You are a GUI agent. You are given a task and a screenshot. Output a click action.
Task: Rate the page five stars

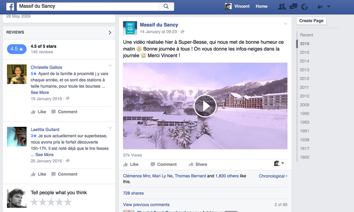68,202
